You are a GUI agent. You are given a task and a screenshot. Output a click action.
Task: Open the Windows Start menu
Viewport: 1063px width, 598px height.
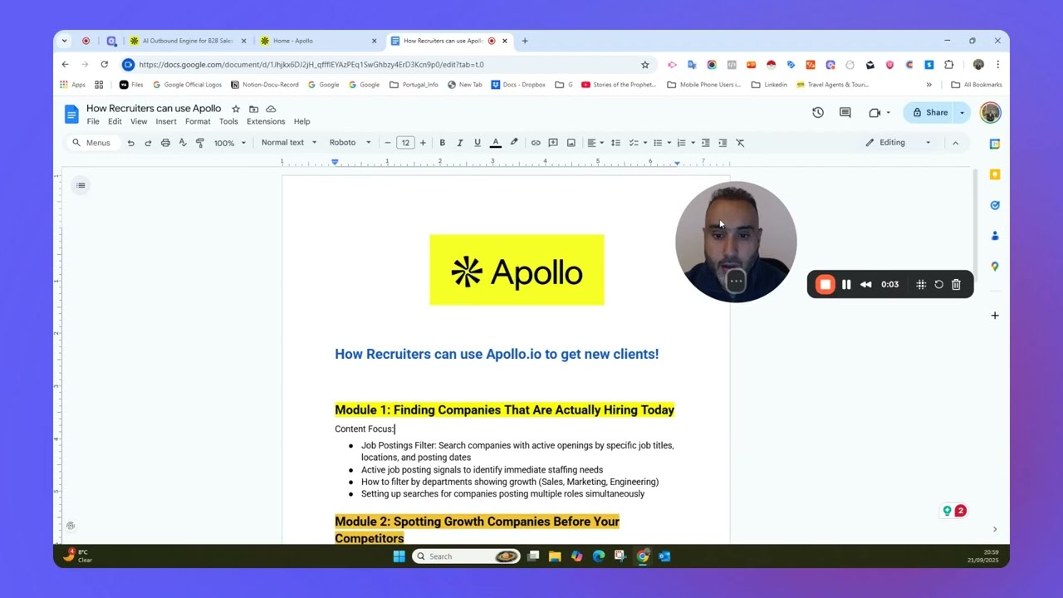399,556
